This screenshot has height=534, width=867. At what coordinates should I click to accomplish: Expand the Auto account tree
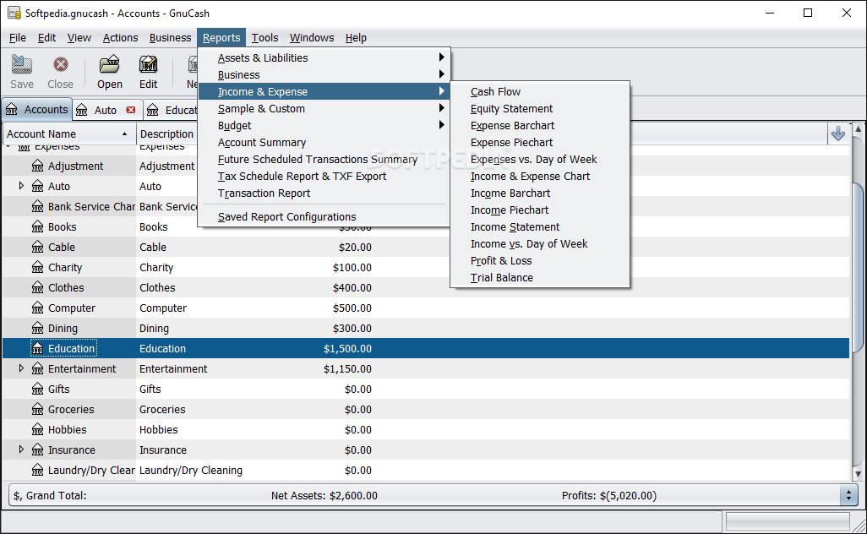[x=22, y=186]
